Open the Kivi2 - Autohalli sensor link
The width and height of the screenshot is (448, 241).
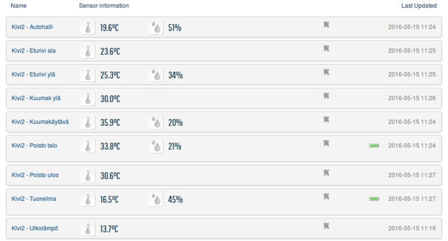click(32, 27)
